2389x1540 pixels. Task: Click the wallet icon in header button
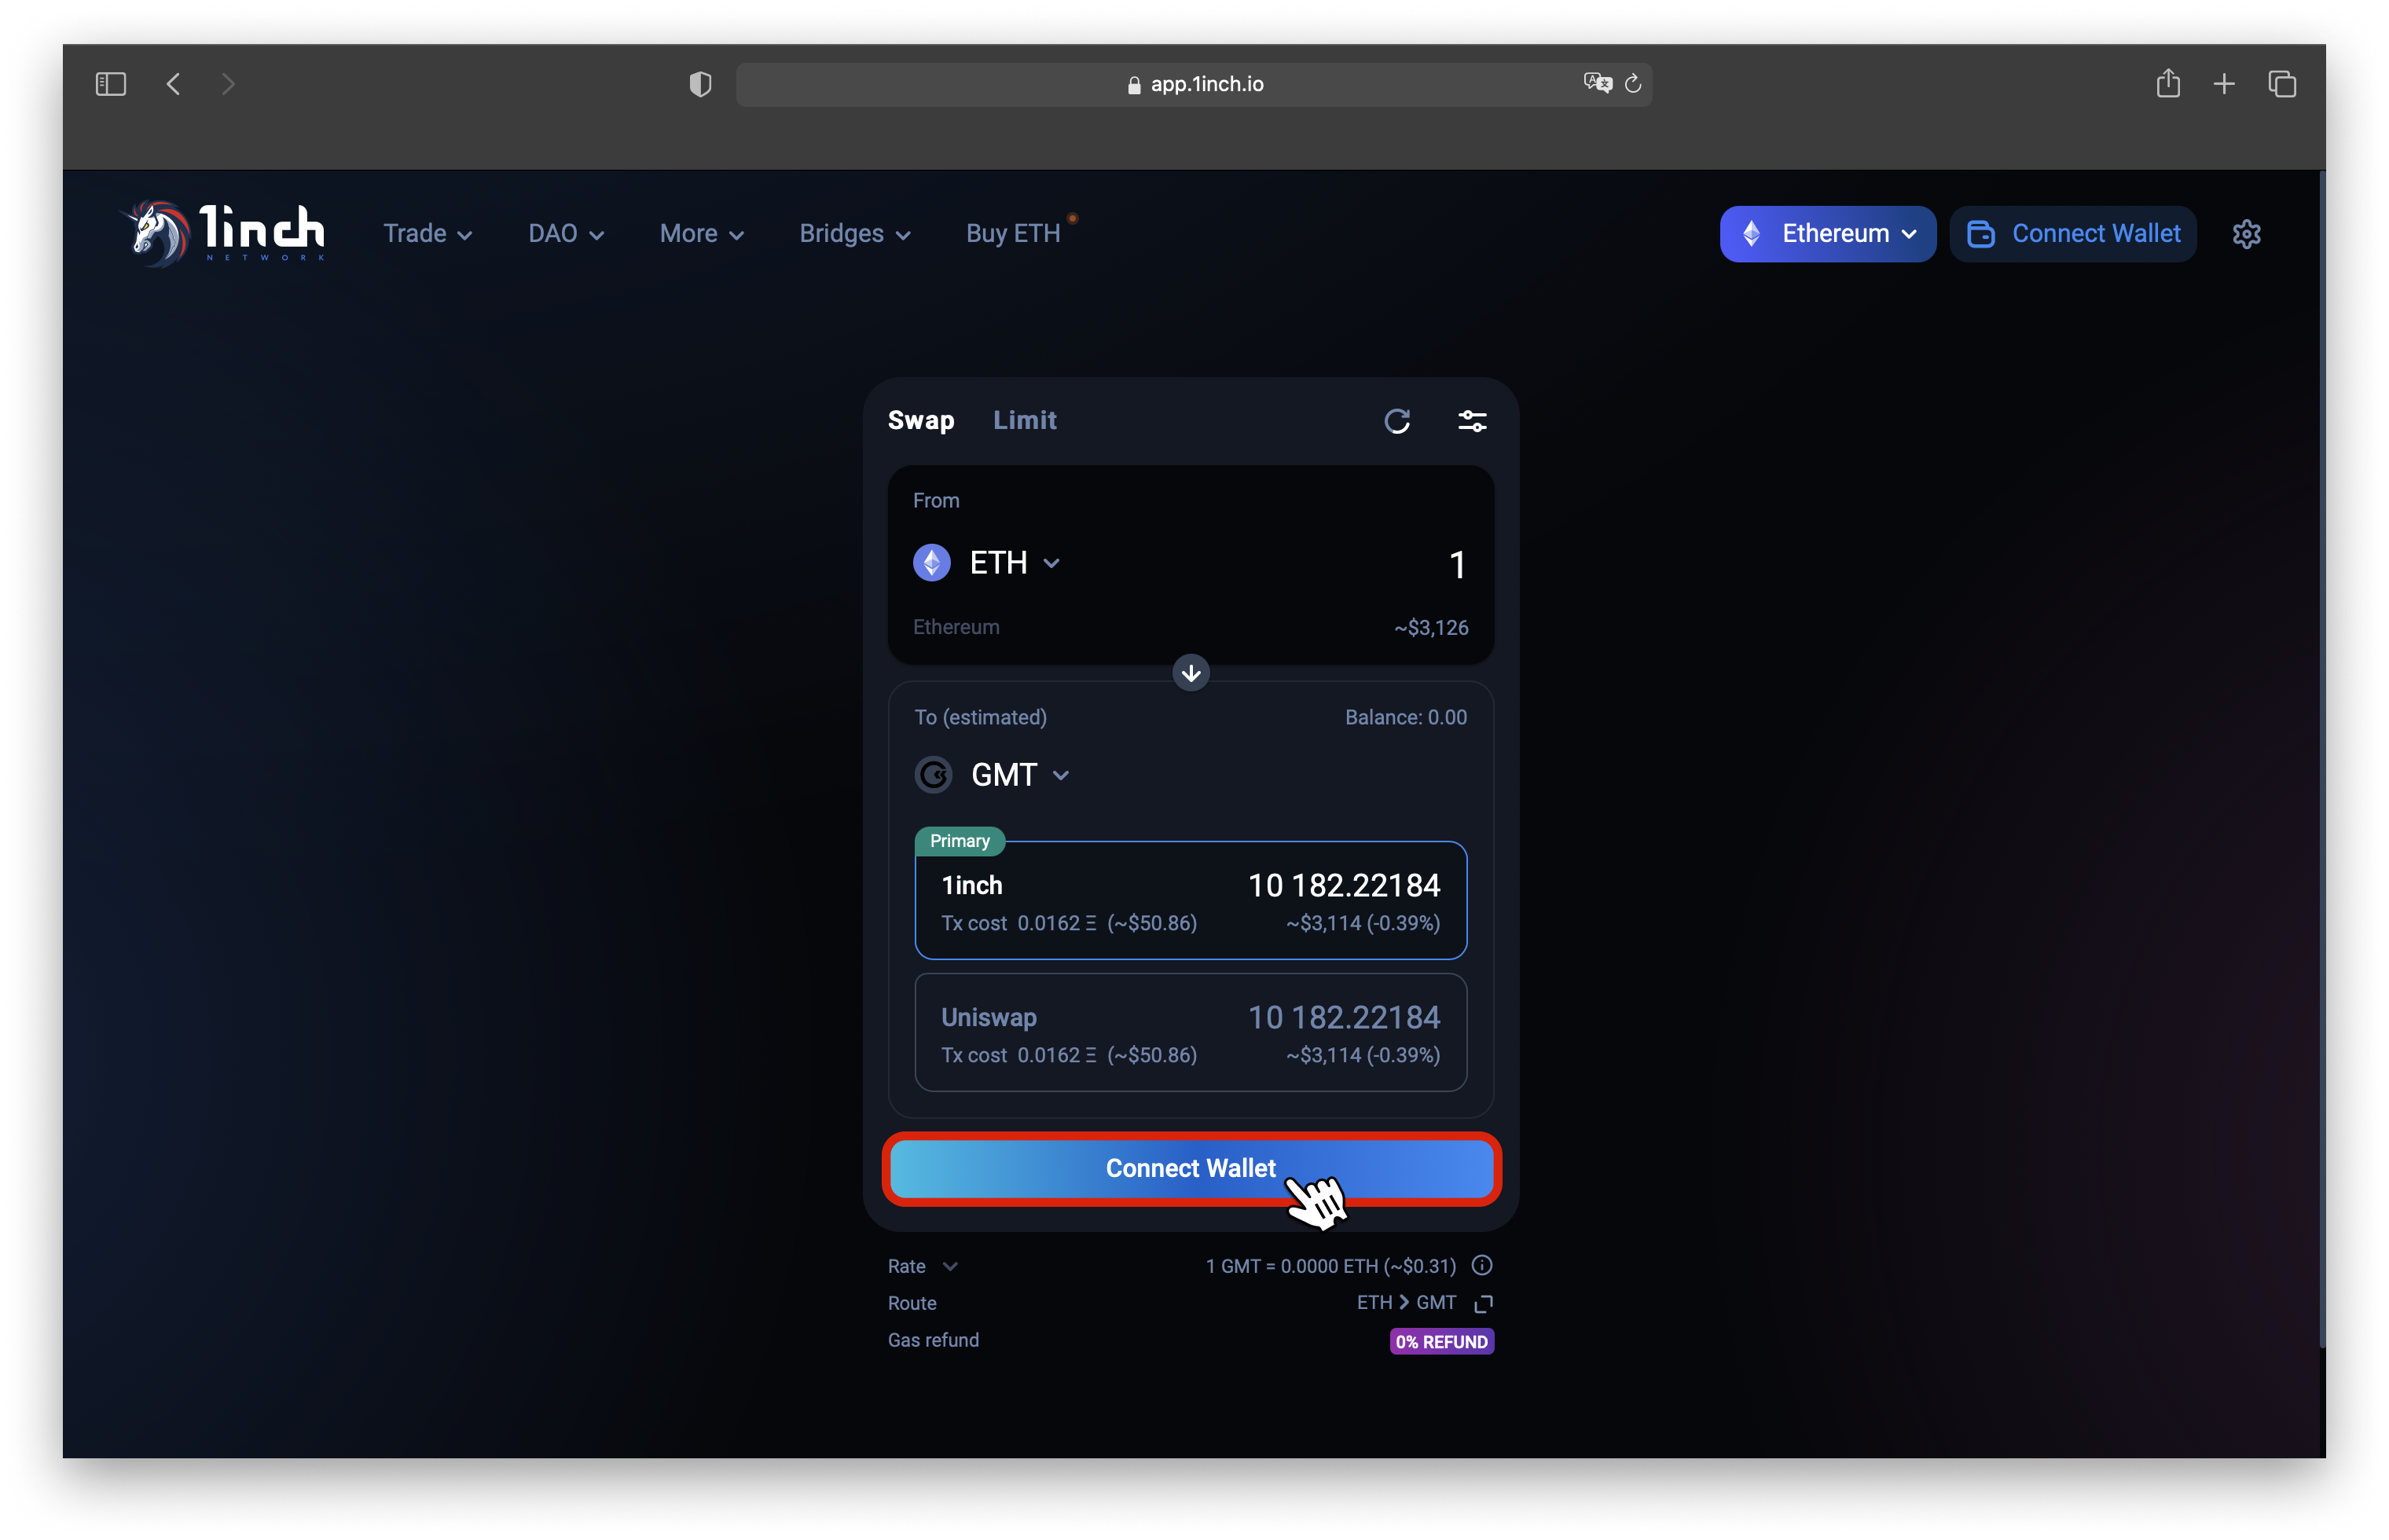point(1981,234)
